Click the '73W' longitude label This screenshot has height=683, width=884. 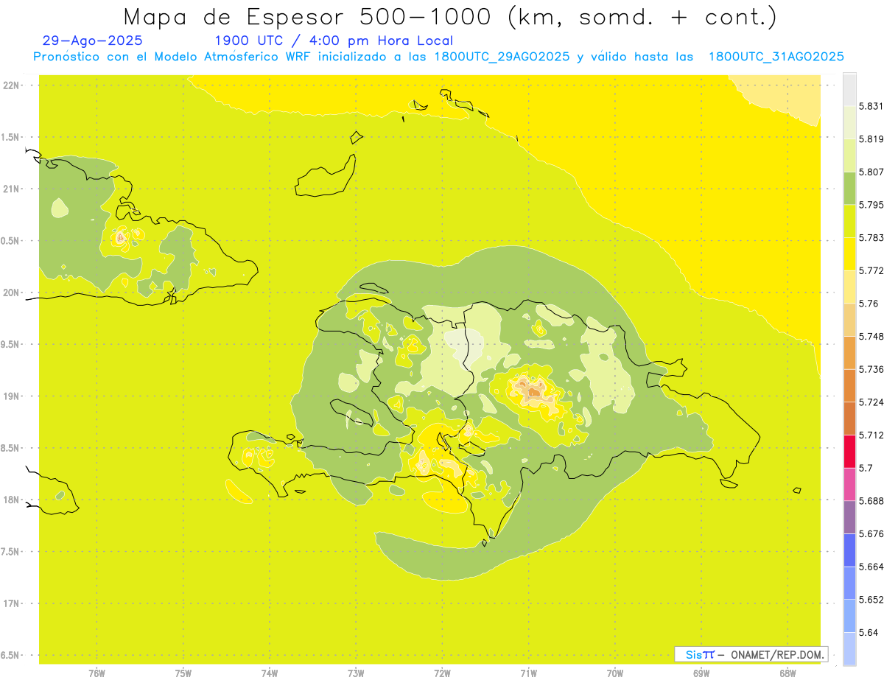[x=356, y=673]
